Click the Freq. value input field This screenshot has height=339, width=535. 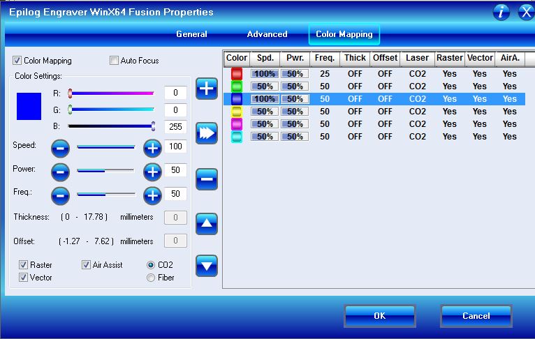click(x=175, y=193)
